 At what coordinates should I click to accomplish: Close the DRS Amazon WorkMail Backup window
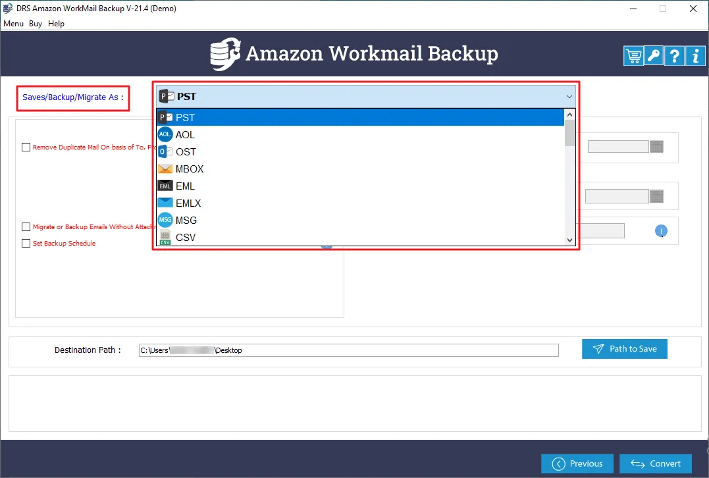click(693, 9)
